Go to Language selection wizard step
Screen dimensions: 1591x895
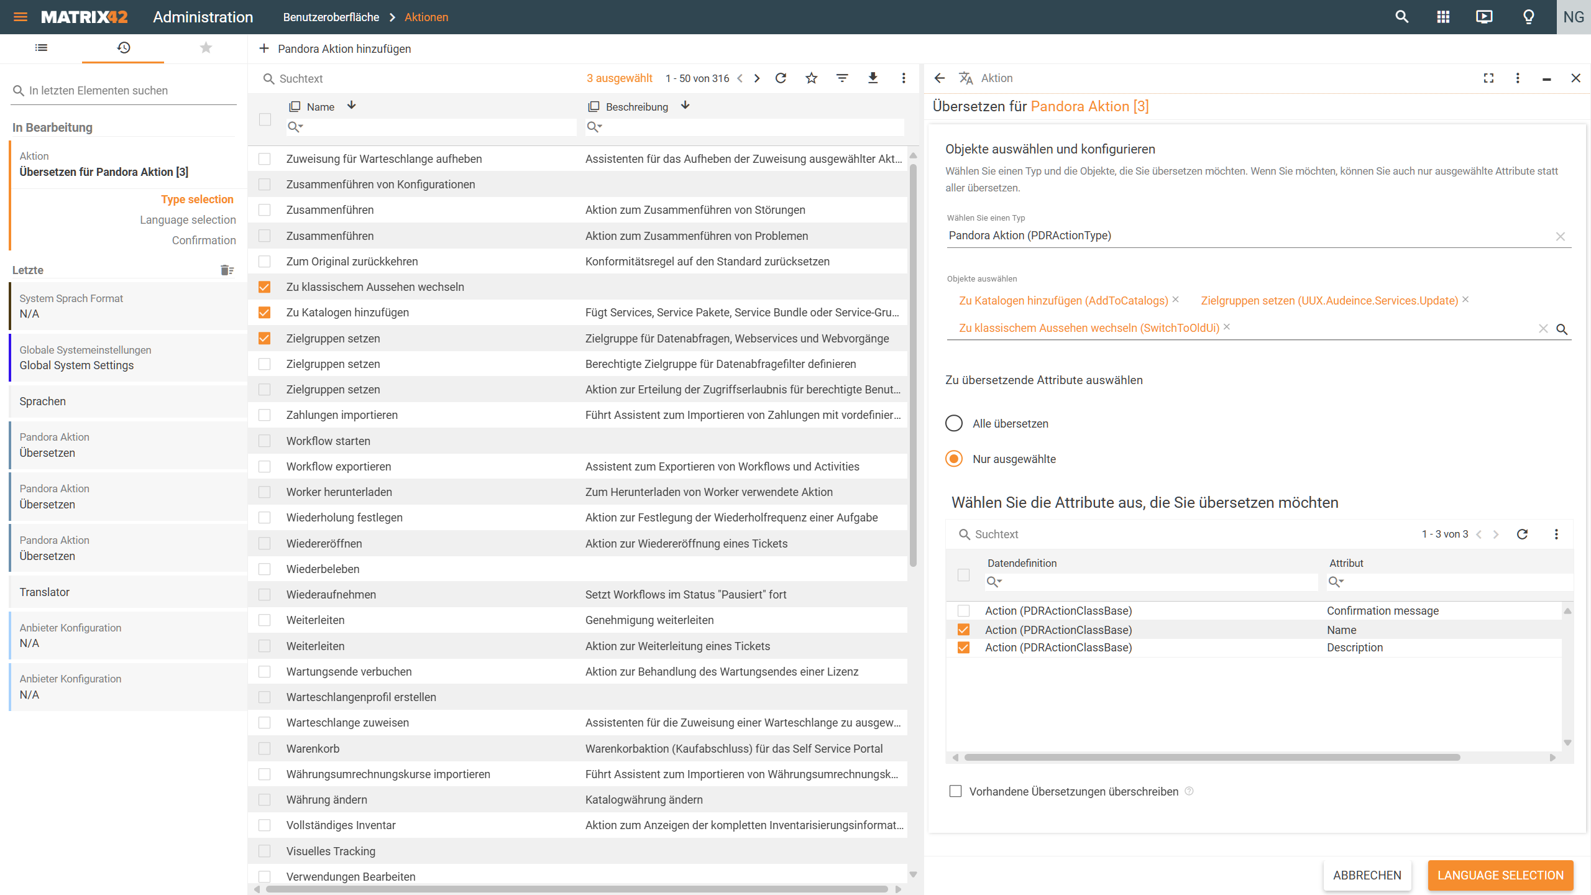point(188,219)
